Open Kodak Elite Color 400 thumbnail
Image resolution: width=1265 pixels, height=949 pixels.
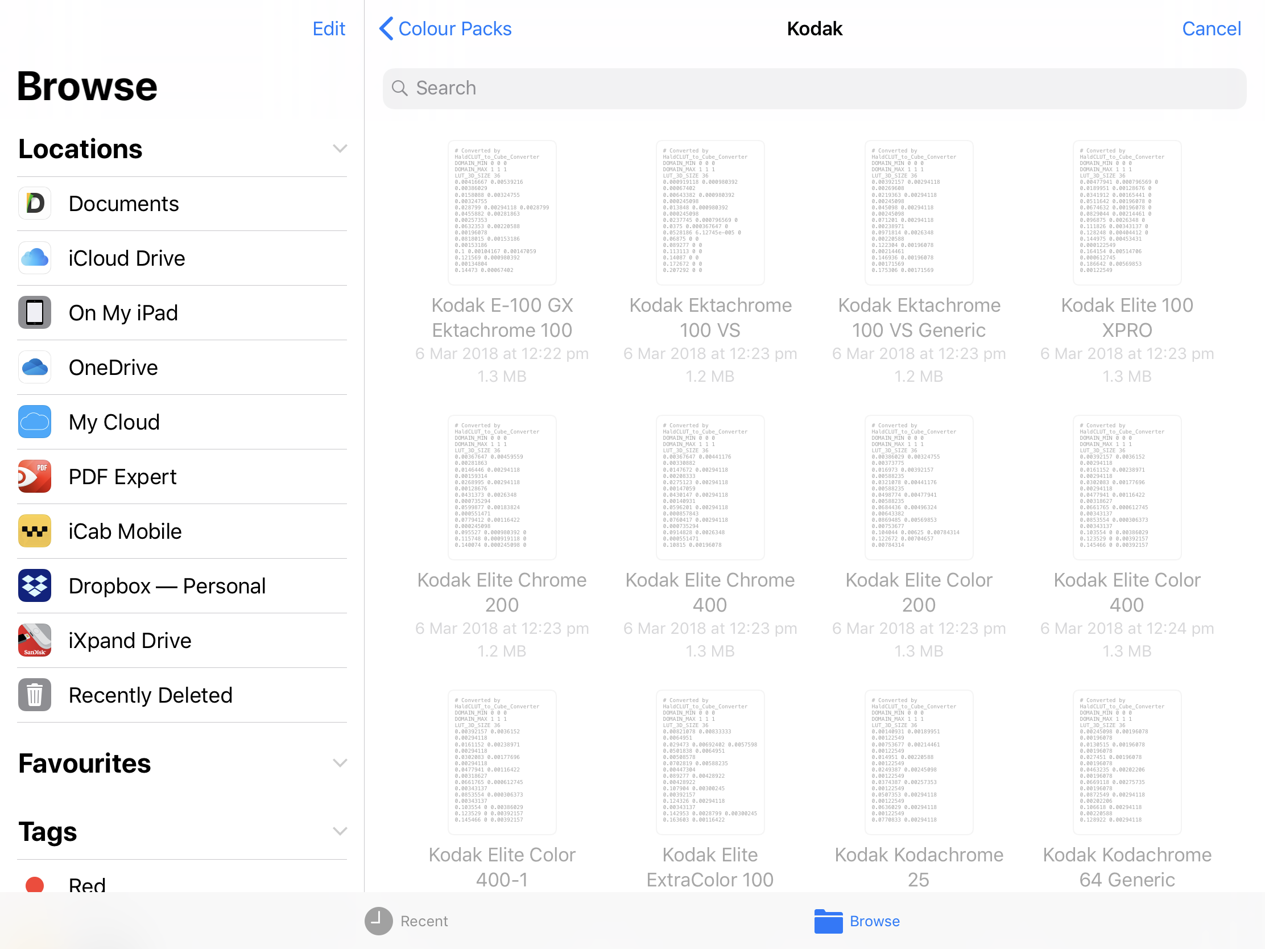point(1127,488)
